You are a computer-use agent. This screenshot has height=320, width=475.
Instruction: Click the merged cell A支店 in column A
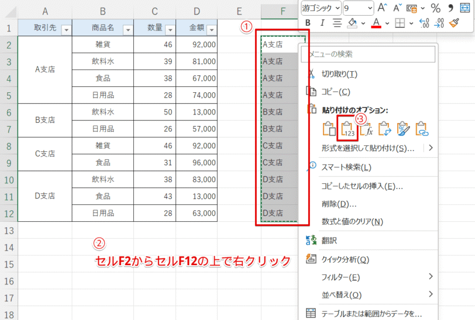point(45,69)
